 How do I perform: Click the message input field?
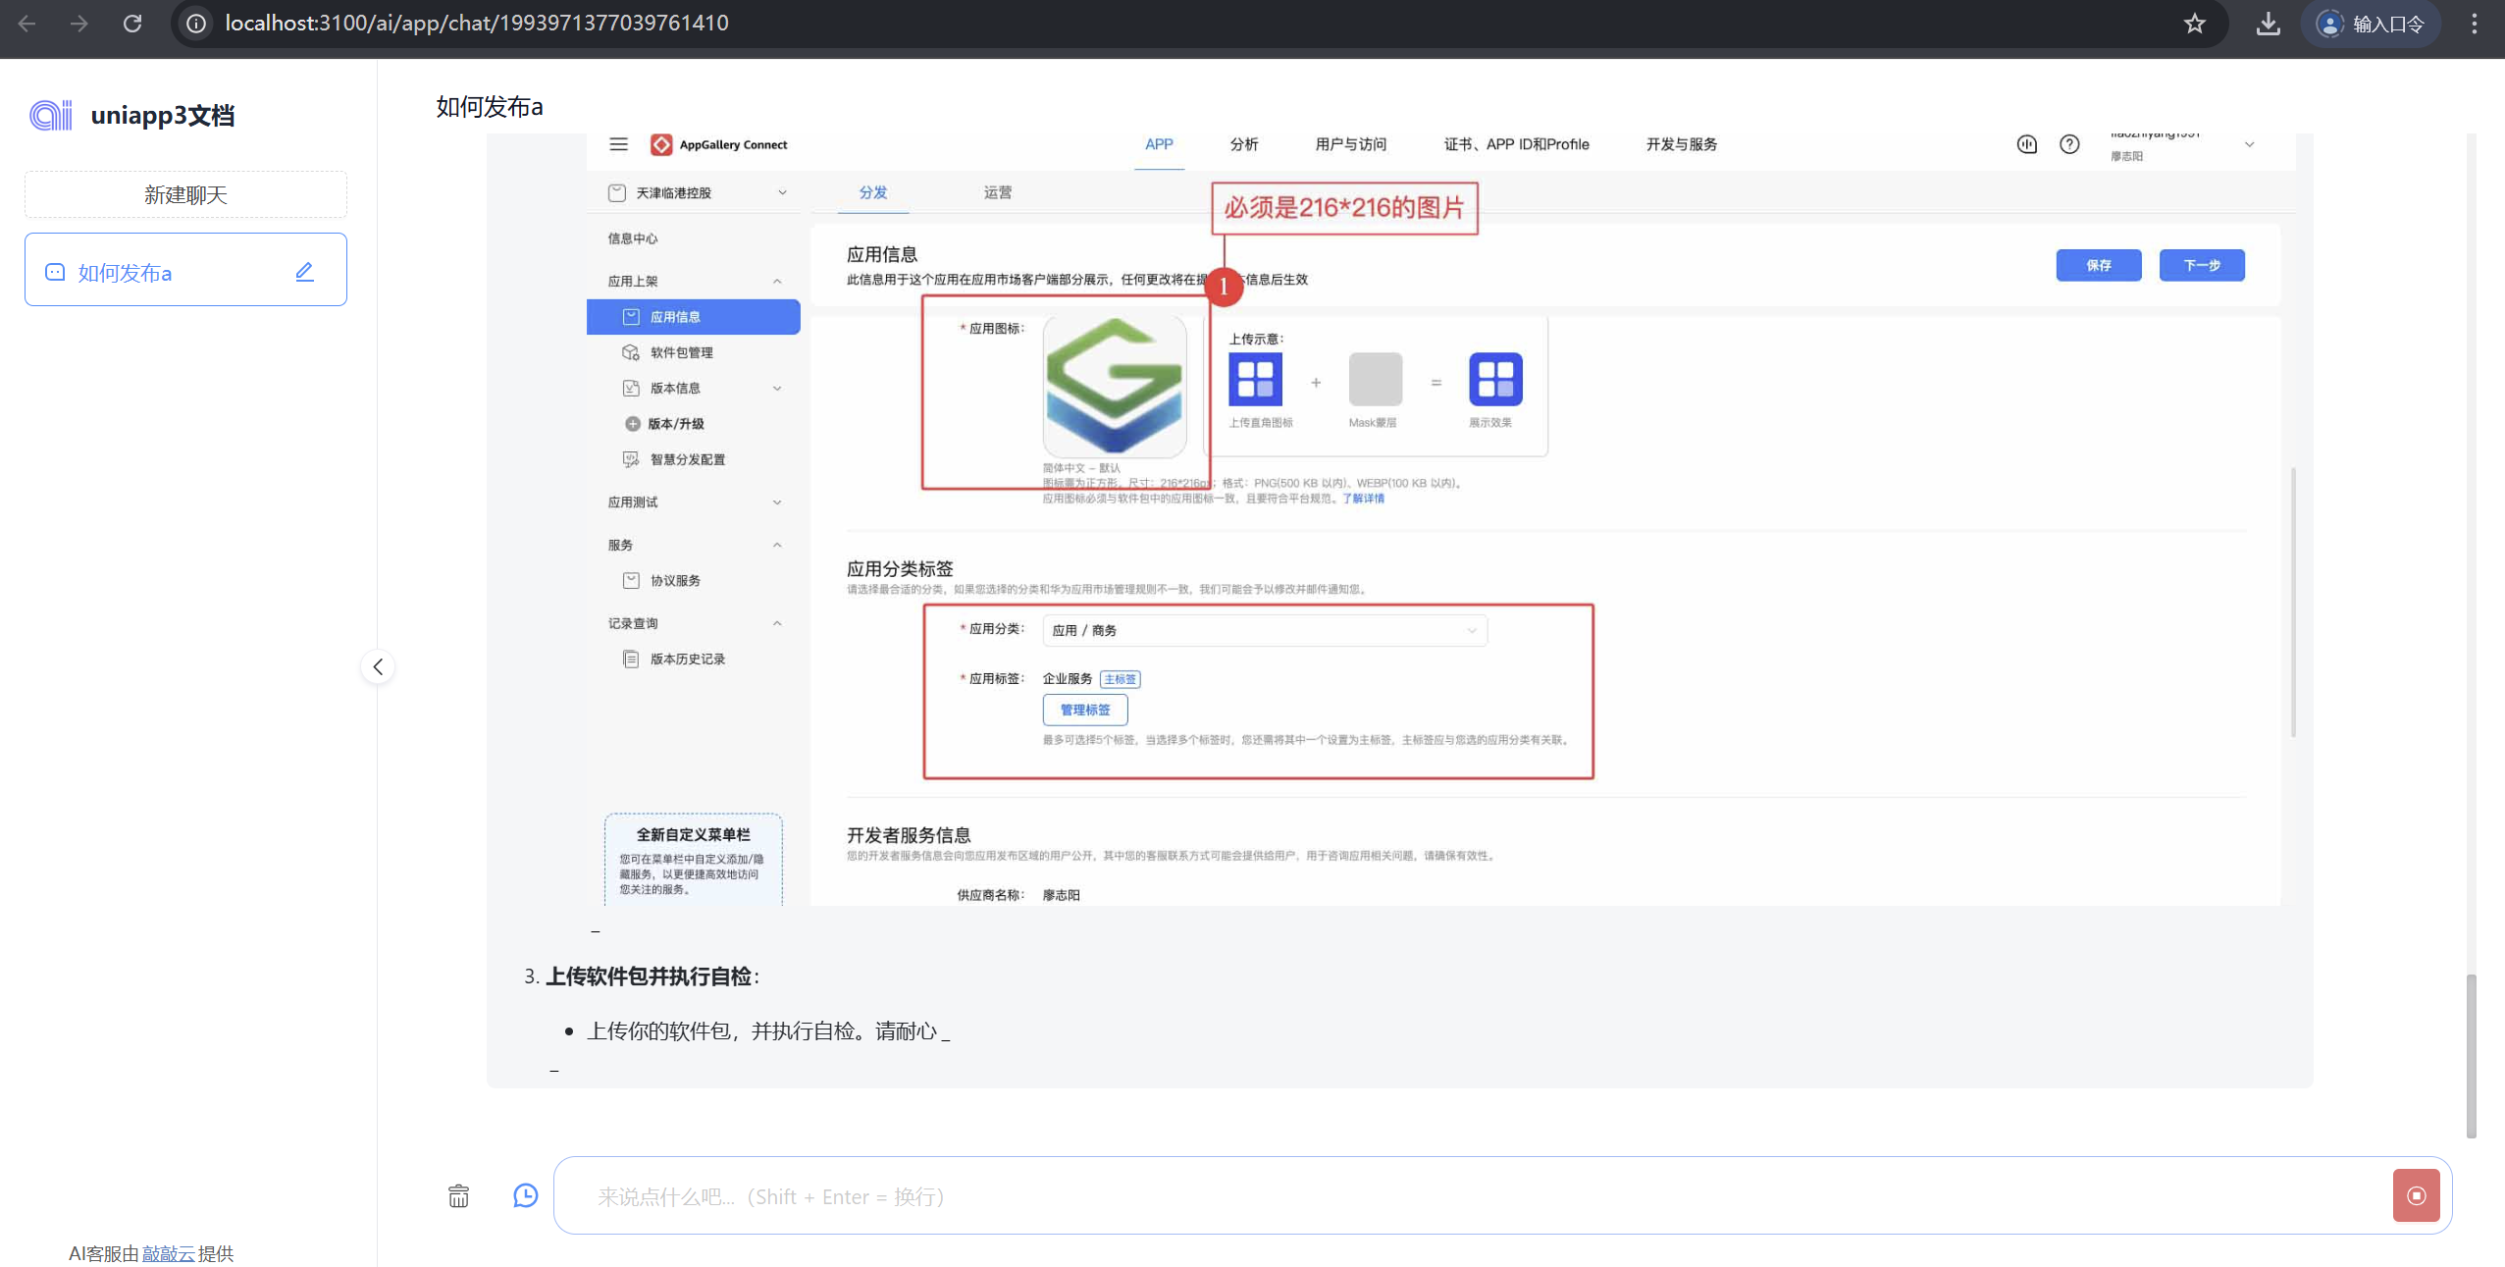(1472, 1196)
